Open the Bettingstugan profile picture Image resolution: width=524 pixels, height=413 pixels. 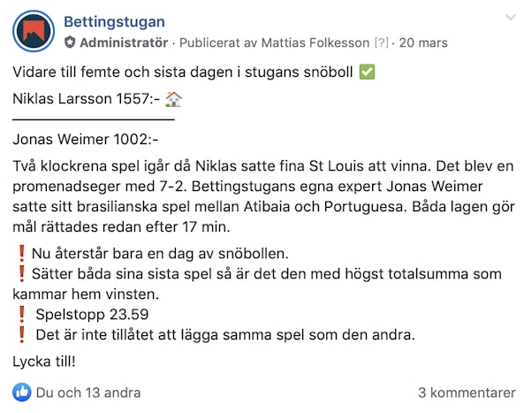(34, 31)
